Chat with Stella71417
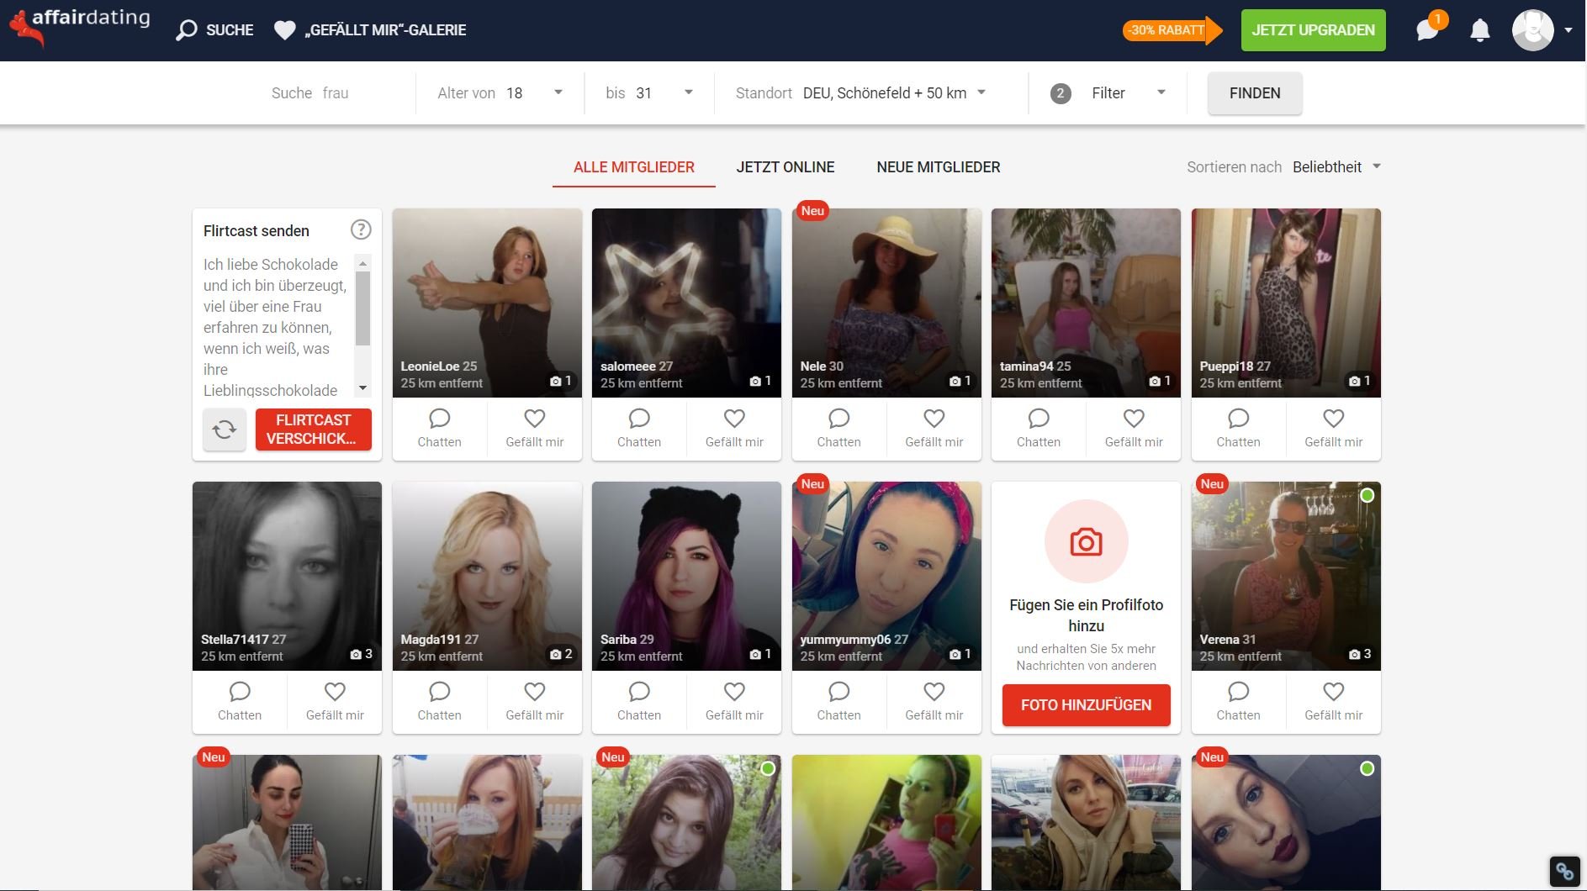Screen dimensions: 1587x891 (240, 702)
